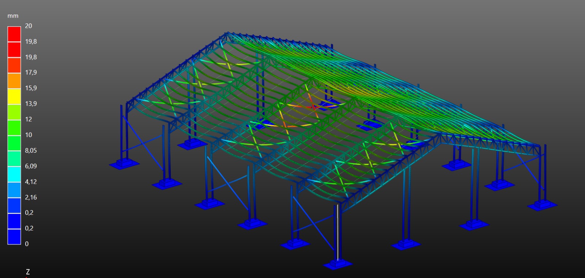Click the 2,16 legend value
The height and width of the screenshot is (278, 585).
(31, 197)
